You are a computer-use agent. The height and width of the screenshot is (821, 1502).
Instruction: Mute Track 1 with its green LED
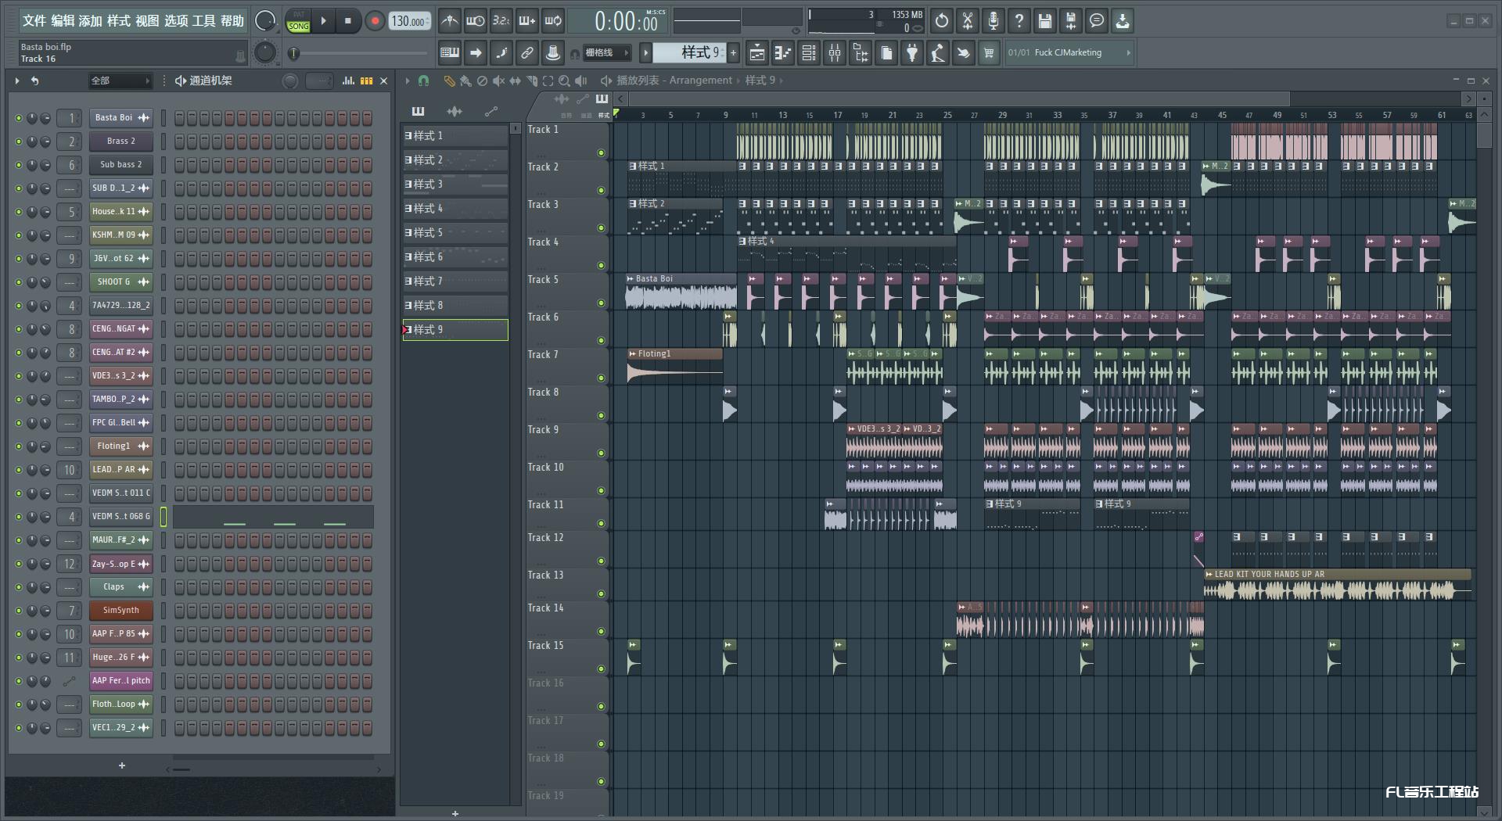click(601, 152)
